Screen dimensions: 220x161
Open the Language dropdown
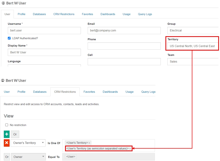tap(44, 65)
